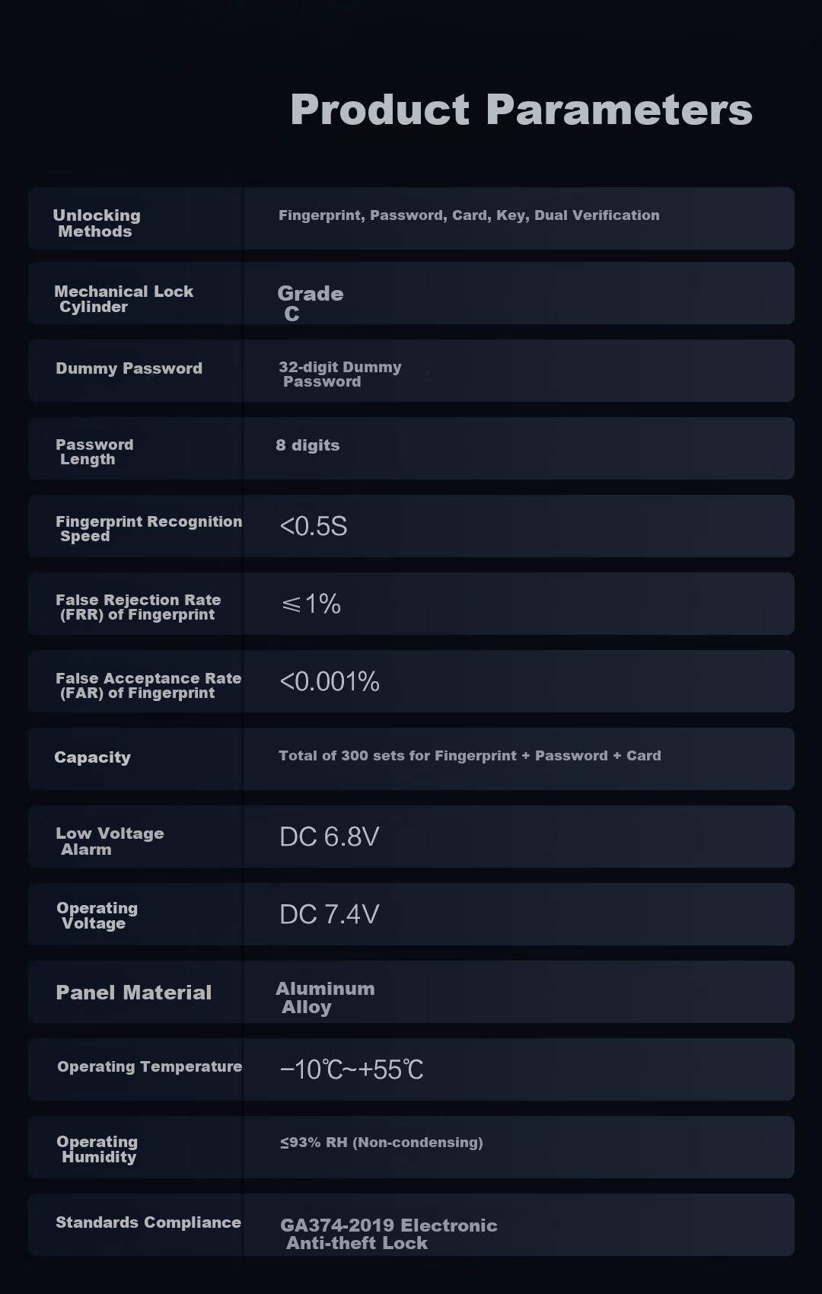This screenshot has height=1294, width=822.
Task: Click the GA374-2019 Electronic Anti-theft Lock text
Action: [388, 1234]
